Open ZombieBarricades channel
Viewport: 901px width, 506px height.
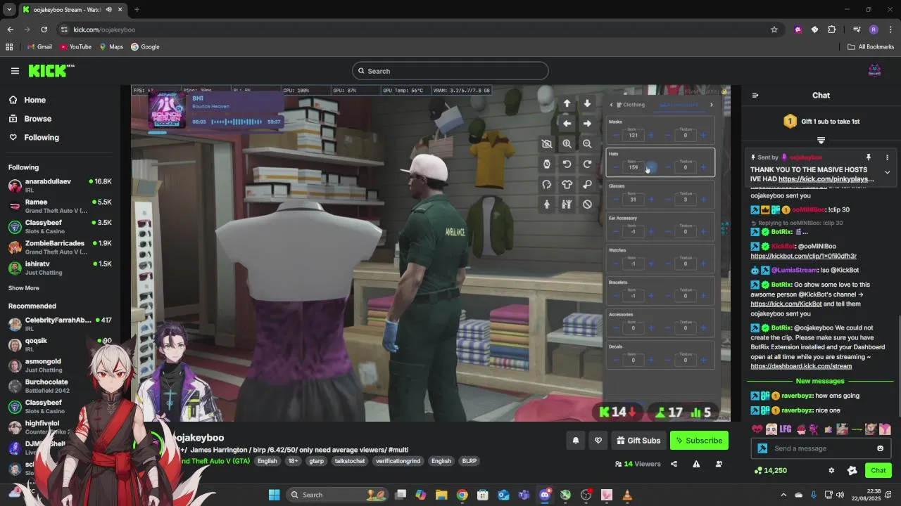[60, 247]
